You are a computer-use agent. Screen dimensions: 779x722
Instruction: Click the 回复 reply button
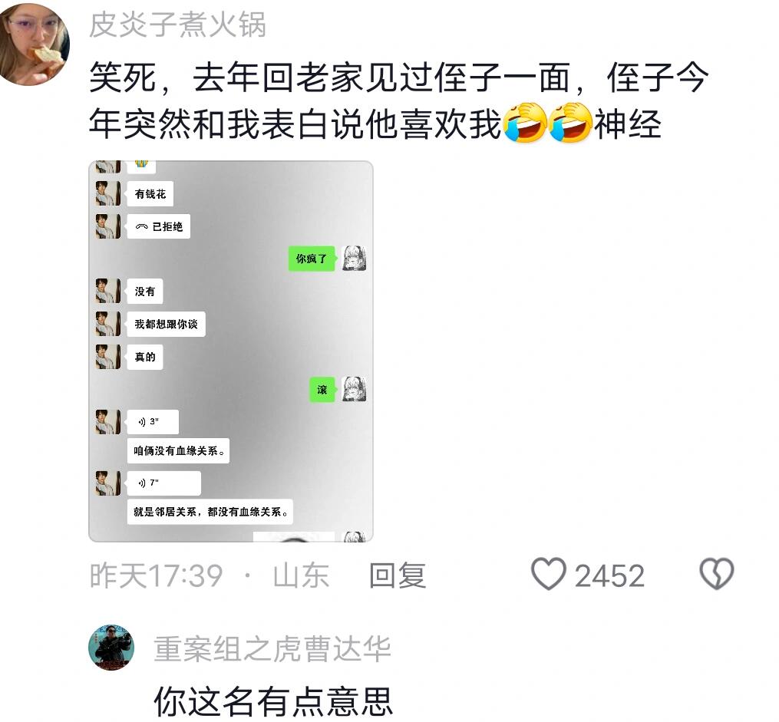coord(398,575)
